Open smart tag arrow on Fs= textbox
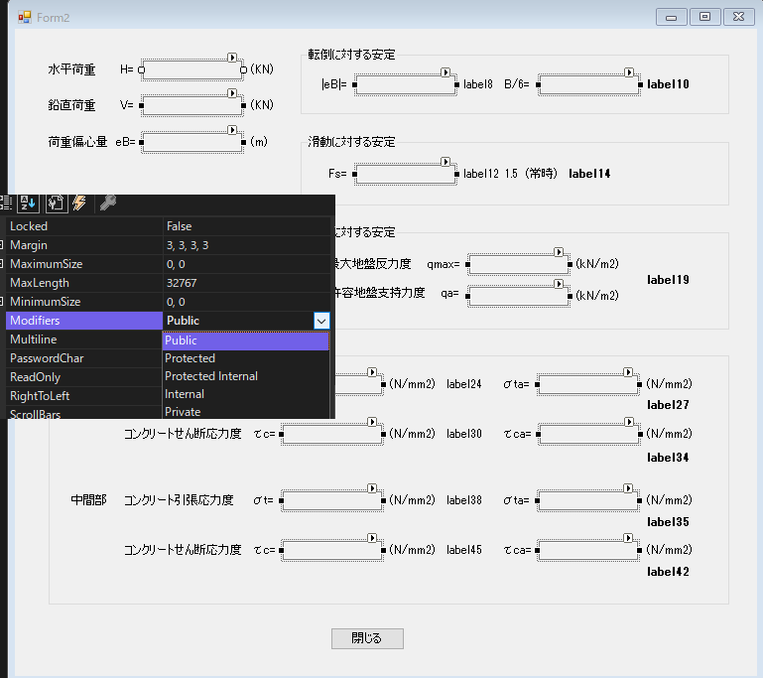The width and height of the screenshot is (763, 678). pyautogui.click(x=445, y=162)
